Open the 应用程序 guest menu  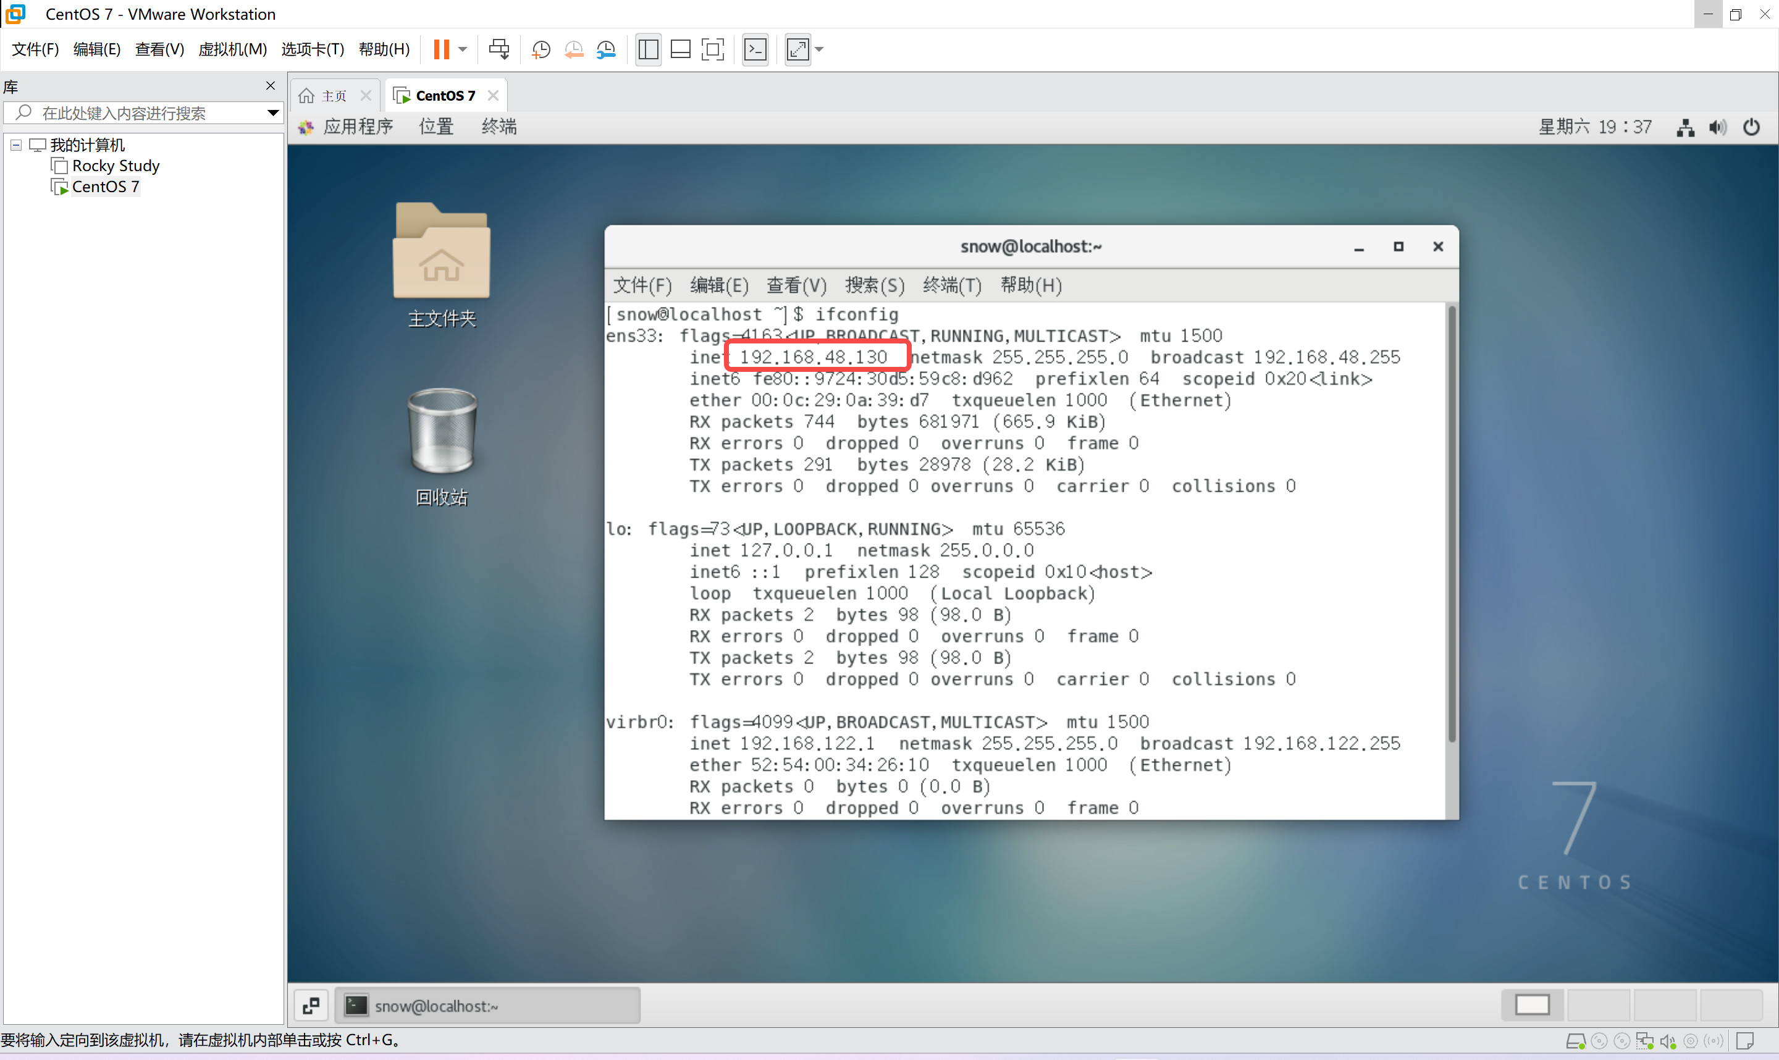pos(357,127)
